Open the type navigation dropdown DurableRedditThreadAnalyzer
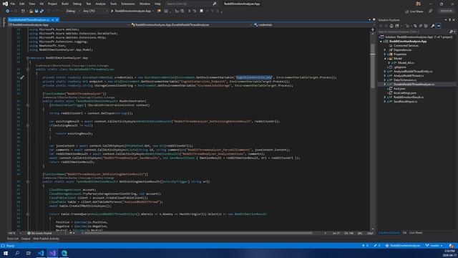458x258 pixels. click(x=192, y=25)
